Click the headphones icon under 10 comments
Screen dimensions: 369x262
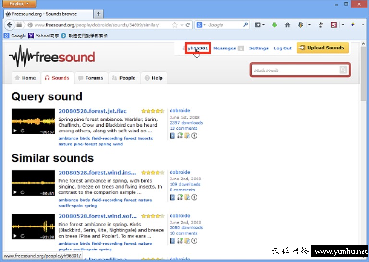tap(180, 240)
